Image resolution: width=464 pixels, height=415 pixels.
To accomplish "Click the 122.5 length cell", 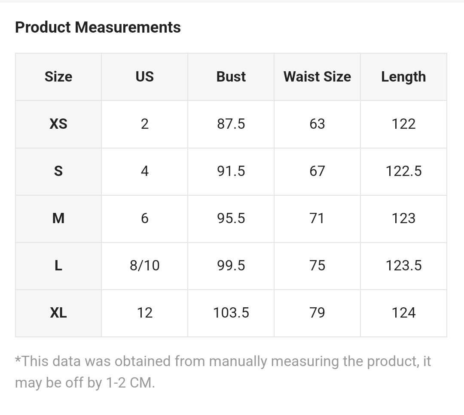I will coord(403,171).
